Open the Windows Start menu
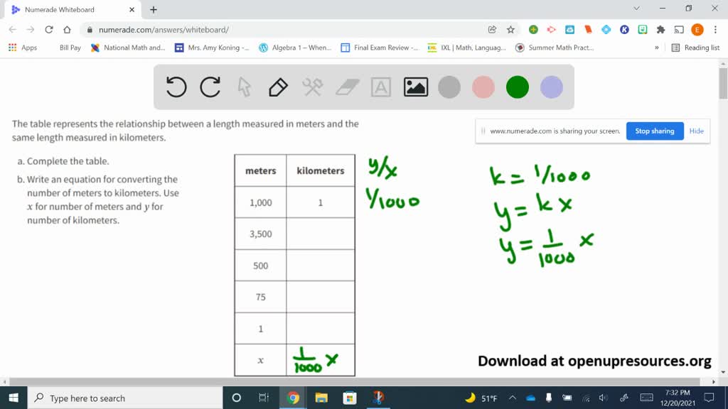 click(x=14, y=398)
